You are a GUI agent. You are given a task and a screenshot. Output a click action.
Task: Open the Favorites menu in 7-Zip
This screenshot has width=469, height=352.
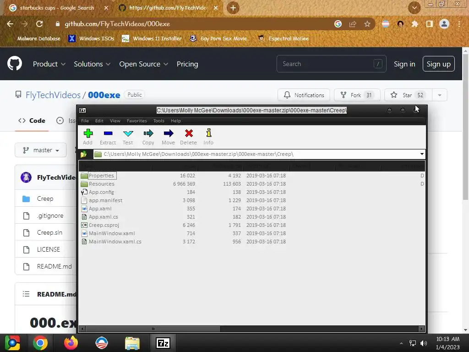(136, 121)
